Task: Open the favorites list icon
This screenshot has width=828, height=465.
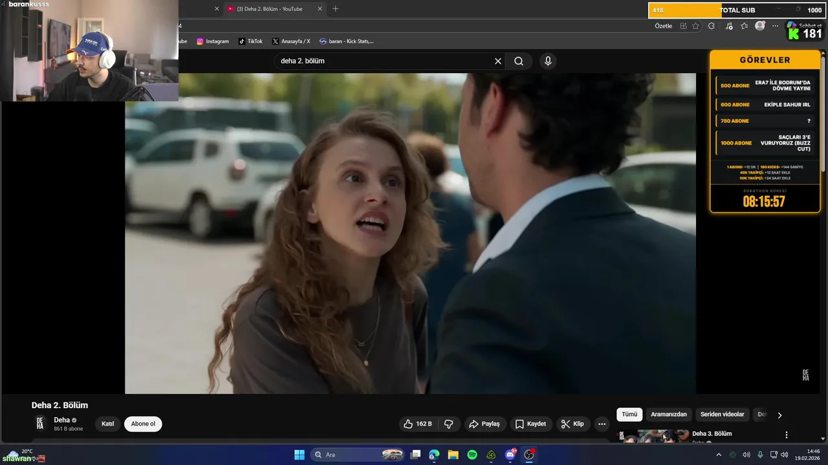Action: (x=745, y=26)
